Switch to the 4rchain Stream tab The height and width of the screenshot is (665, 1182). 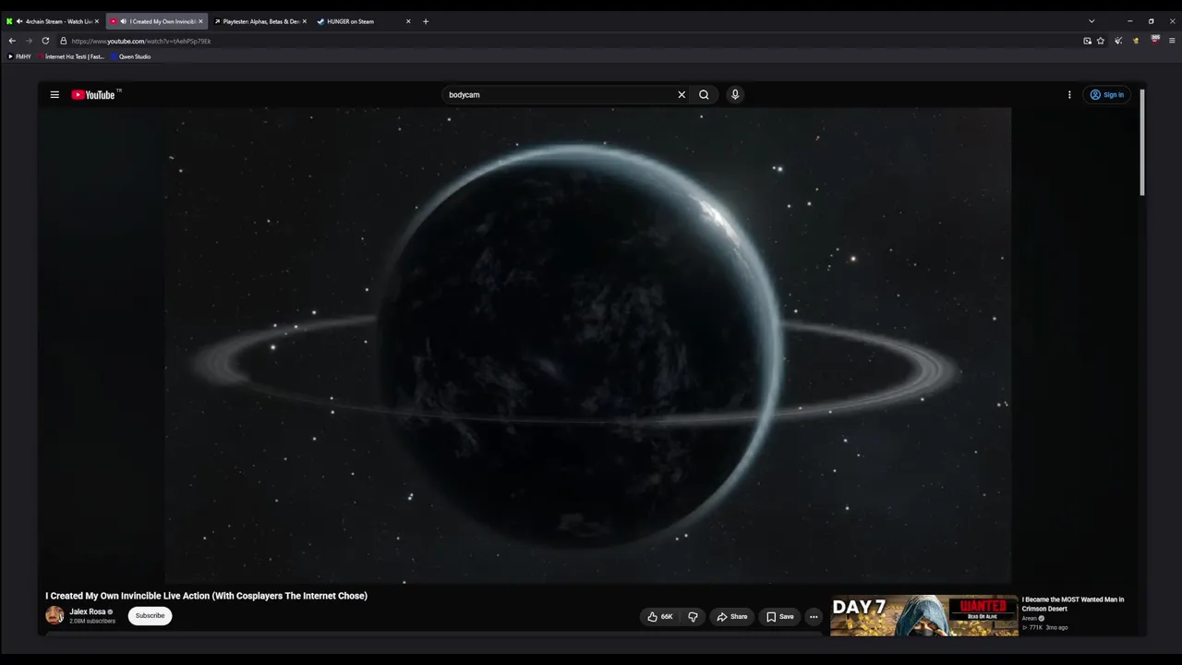click(x=53, y=21)
